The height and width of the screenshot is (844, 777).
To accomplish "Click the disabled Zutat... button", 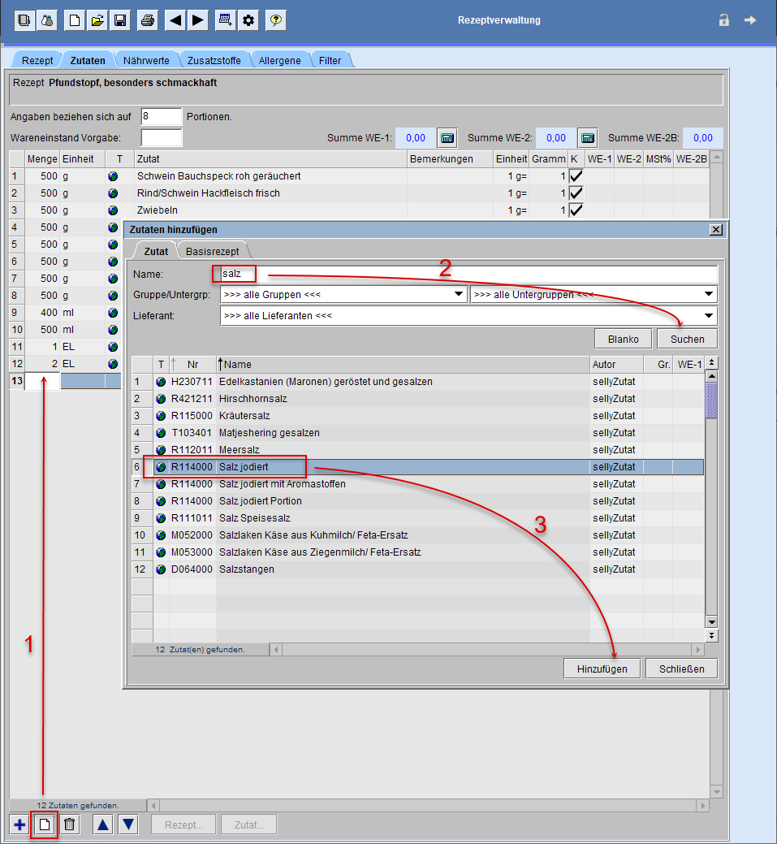I will click(x=248, y=825).
